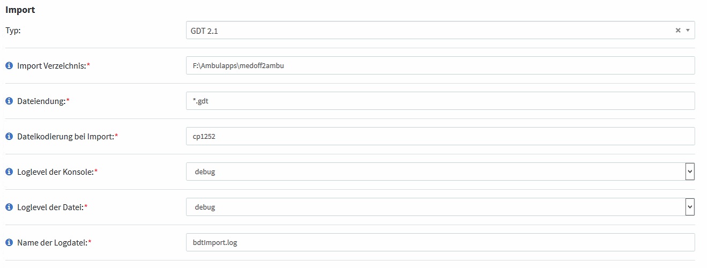Click the Typ: label
The height and width of the screenshot is (268, 707).
click(x=13, y=31)
